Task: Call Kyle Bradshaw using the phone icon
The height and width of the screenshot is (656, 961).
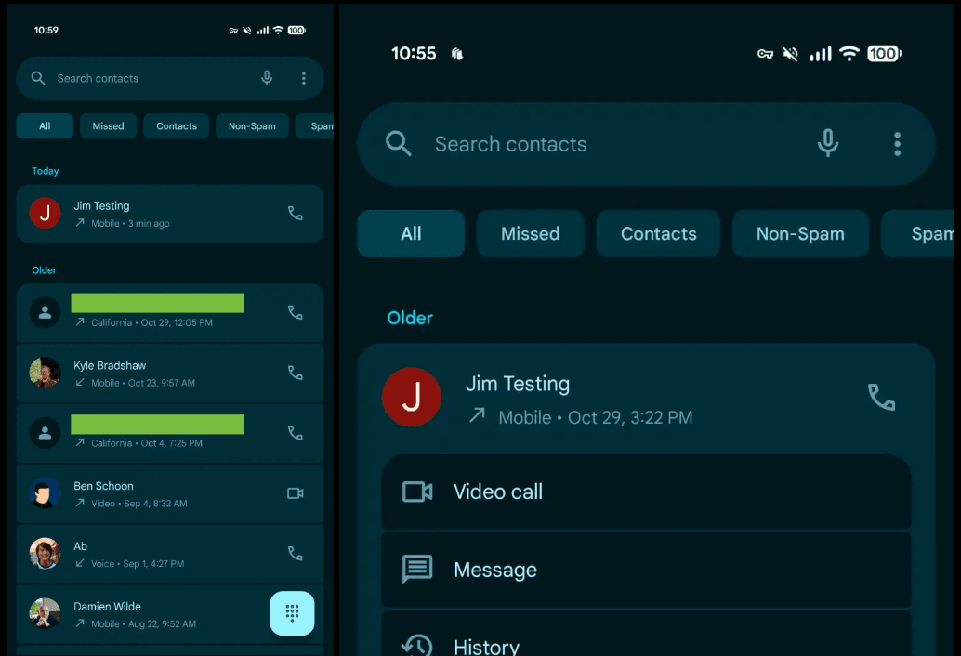Action: [295, 373]
